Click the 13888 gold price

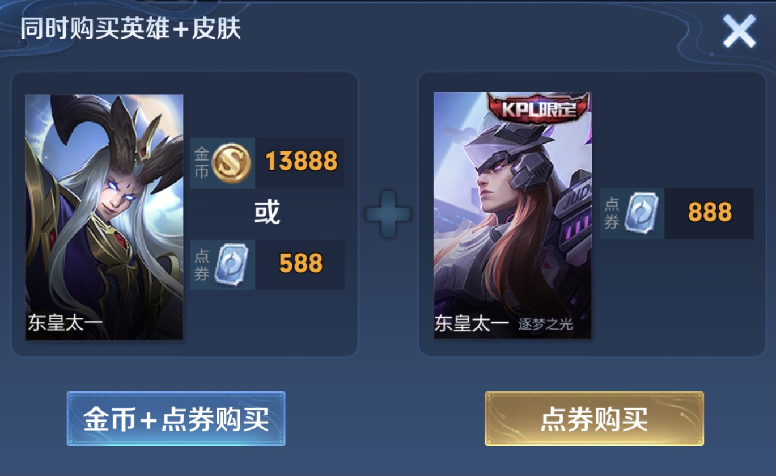pyautogui.click(x=301, y=162)
